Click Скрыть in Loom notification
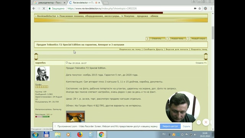The image size is (245, 138). point(186,126)
